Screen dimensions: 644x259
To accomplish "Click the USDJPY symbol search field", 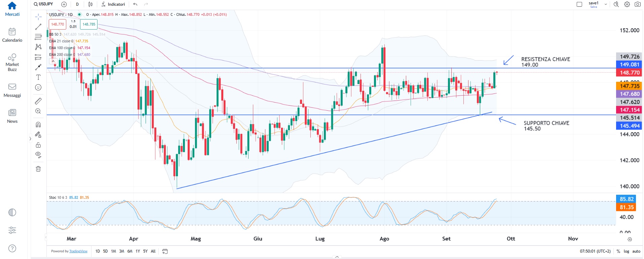I will [x=44, y=4].
